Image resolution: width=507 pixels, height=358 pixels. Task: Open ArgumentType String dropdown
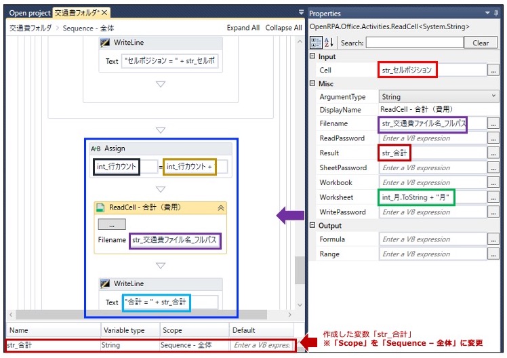tap(439, 97)
